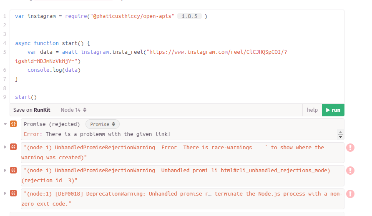
Task: Change Node 14 version selector
Action: tap(73, 110)
